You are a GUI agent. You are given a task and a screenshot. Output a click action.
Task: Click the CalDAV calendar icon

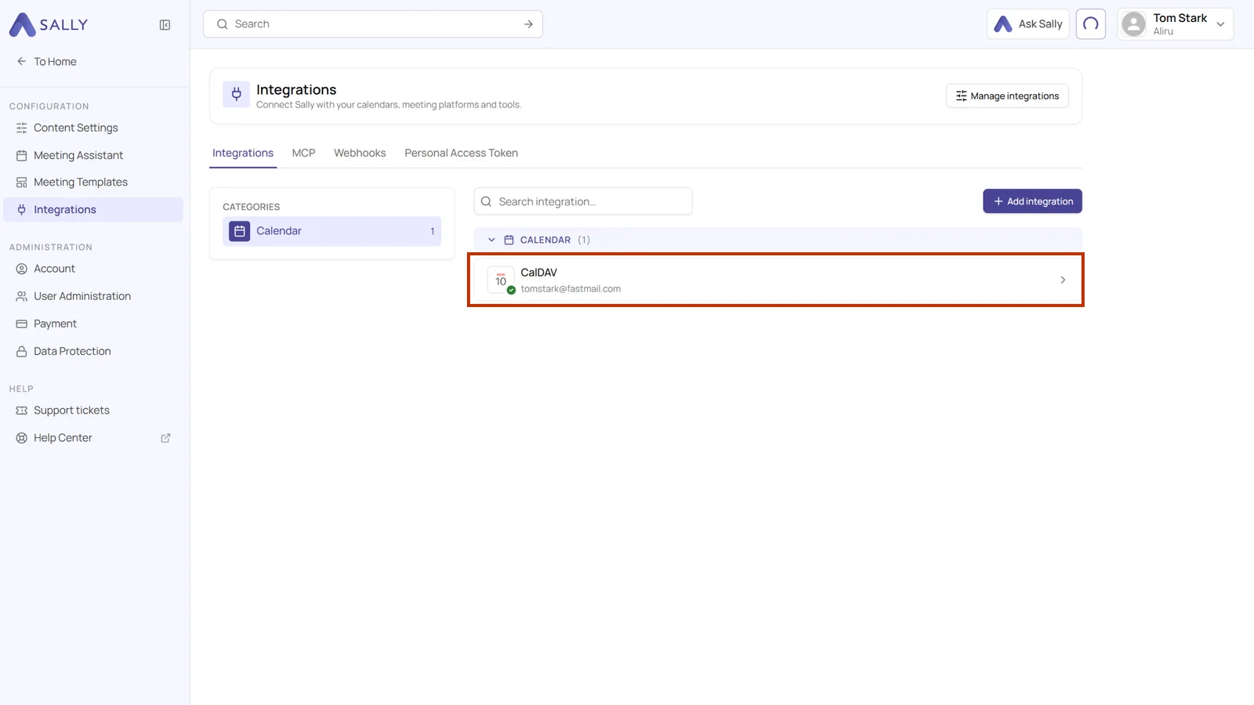(501, 280)
